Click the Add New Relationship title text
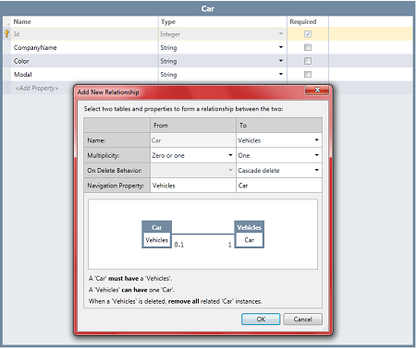This screenshot has width=416, height=349. (x=108, y=92)
